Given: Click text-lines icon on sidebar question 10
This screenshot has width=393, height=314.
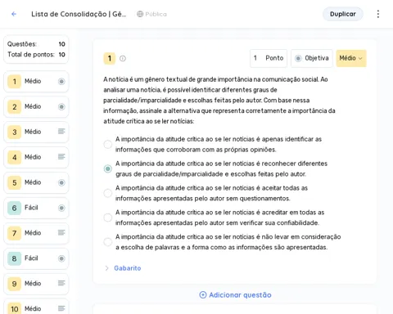Looking at the screenshot, I should click(61, 308).
